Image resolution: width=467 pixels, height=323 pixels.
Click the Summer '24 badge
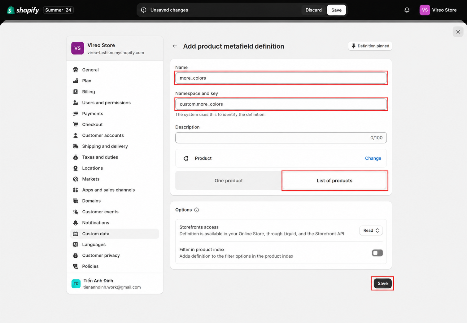(58, 10)
